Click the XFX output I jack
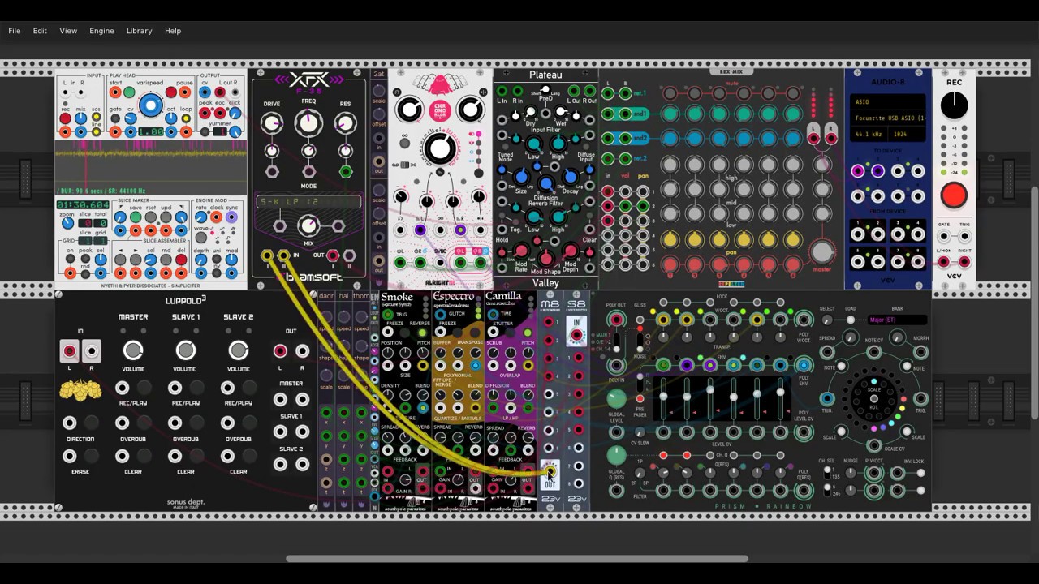This screenshot has width=1039, height=584. (x=333, y=256)
